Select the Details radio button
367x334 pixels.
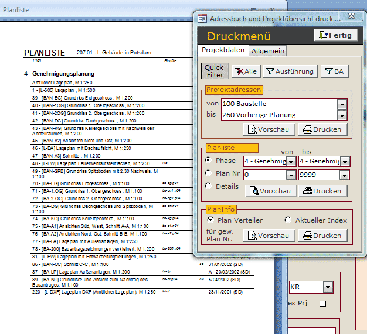pos(208,186)
